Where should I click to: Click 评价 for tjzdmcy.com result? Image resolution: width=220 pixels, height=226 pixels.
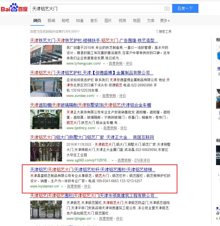pyautogui.click(x=124, y=128)
